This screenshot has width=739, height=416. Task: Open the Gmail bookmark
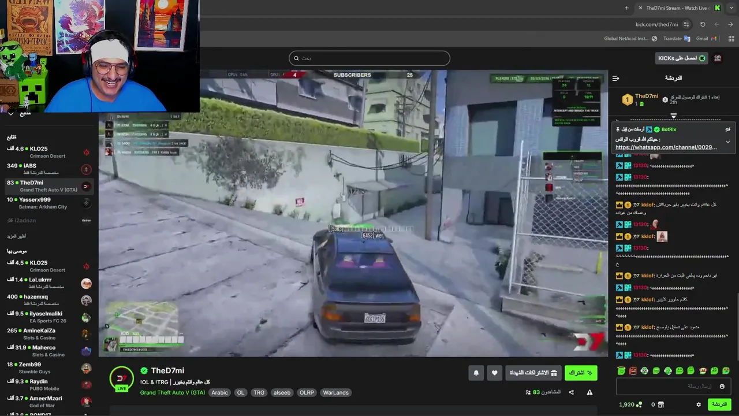[x=706, y=39]
